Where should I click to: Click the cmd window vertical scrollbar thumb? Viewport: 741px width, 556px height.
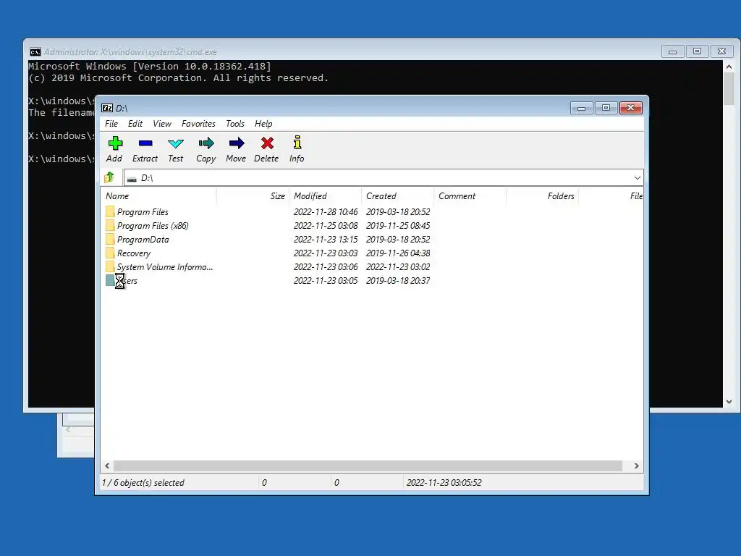pyautogui.click(x=729, y=89)
